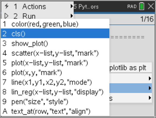The height and width of the screenshot is (118, 156).
Task: Click the lightning bolt Actions icon
Action: (6, 6)
